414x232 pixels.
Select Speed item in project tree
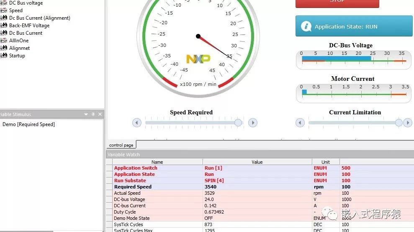(x=16, y=10)
